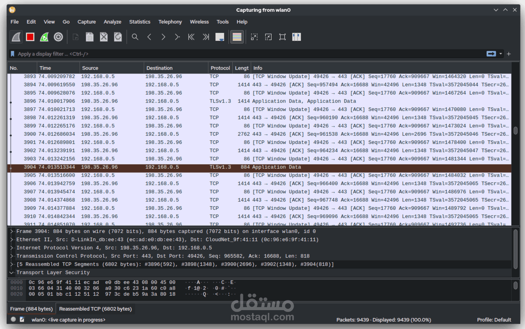525x329 pixels.
Task: Open the display filter history dropdown
Action: coord(501,54)
